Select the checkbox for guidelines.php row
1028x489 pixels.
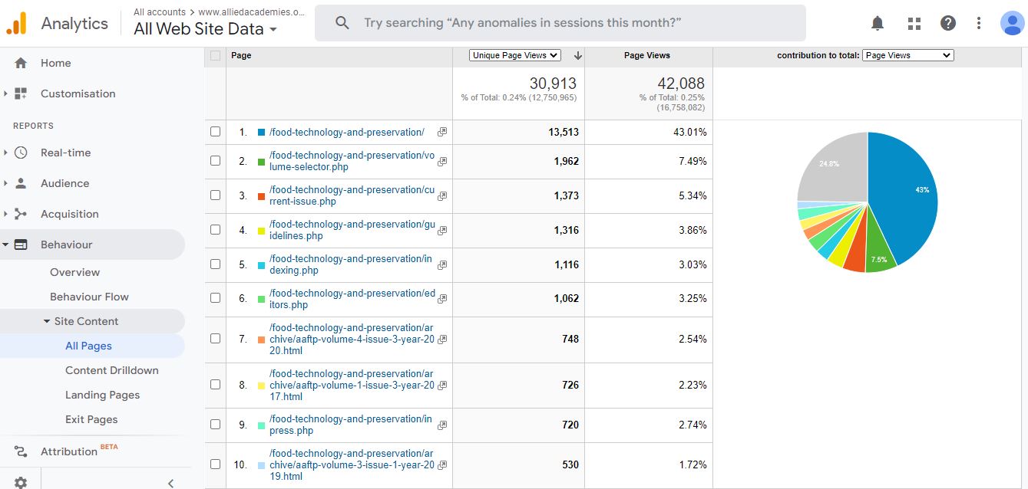coord(215,230)
